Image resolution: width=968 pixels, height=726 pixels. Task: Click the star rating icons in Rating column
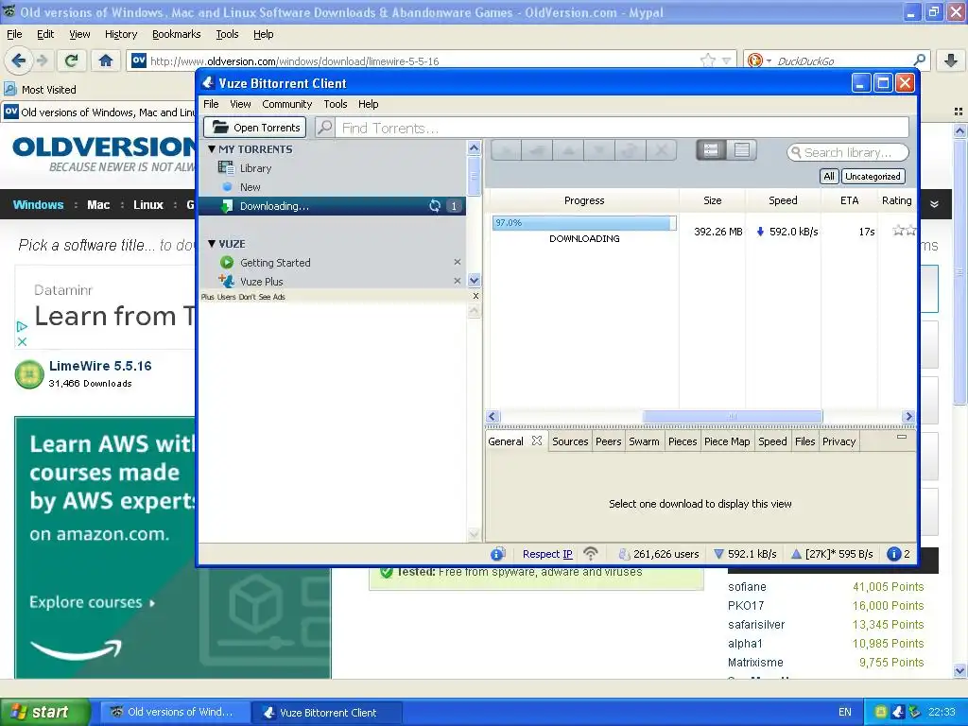coord(904,231)
